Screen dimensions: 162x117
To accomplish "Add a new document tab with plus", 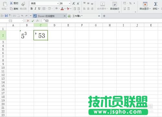I will [104, 16].
